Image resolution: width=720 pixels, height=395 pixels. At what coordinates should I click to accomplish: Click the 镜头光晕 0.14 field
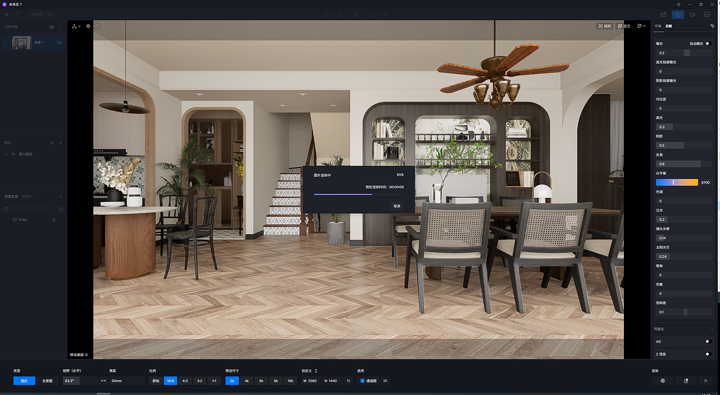click(x=684, y=238)
